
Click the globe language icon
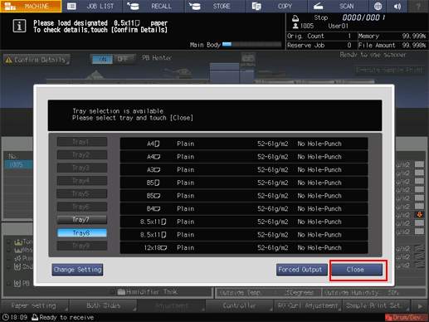tap(378, 6)
